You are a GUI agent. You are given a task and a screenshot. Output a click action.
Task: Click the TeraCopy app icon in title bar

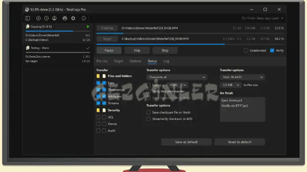coord(27,9)
